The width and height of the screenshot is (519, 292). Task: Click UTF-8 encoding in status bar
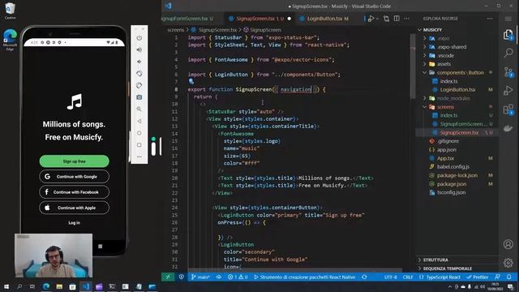391,277
